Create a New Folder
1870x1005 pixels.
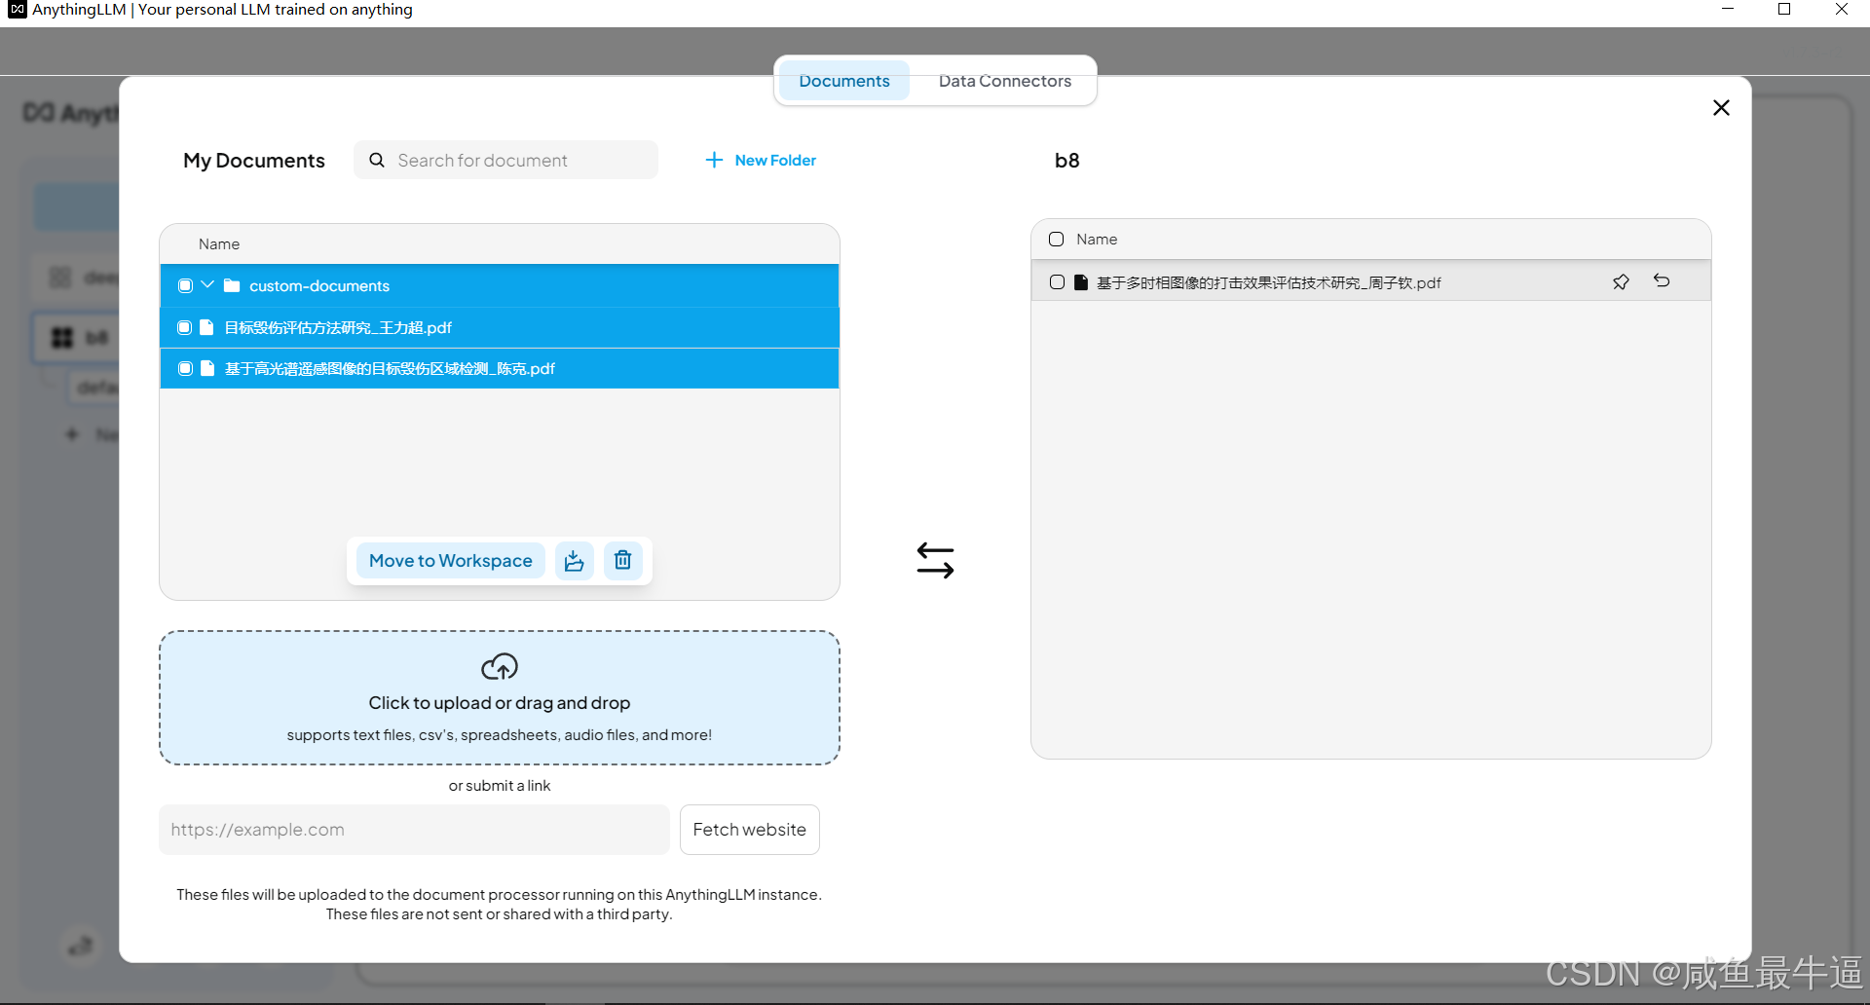[761, 160]
